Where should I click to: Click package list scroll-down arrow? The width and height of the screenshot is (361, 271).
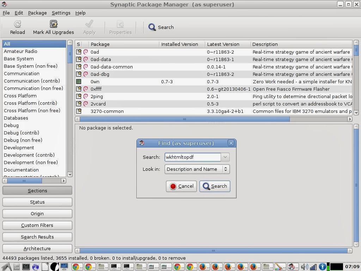coord(356,113)
